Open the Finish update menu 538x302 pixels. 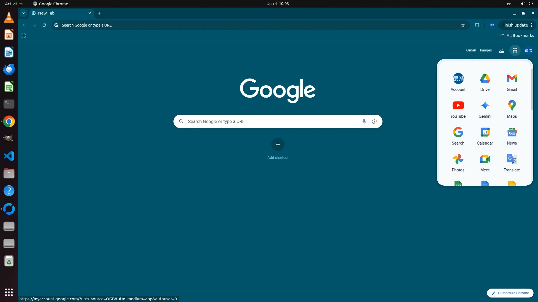517,25
